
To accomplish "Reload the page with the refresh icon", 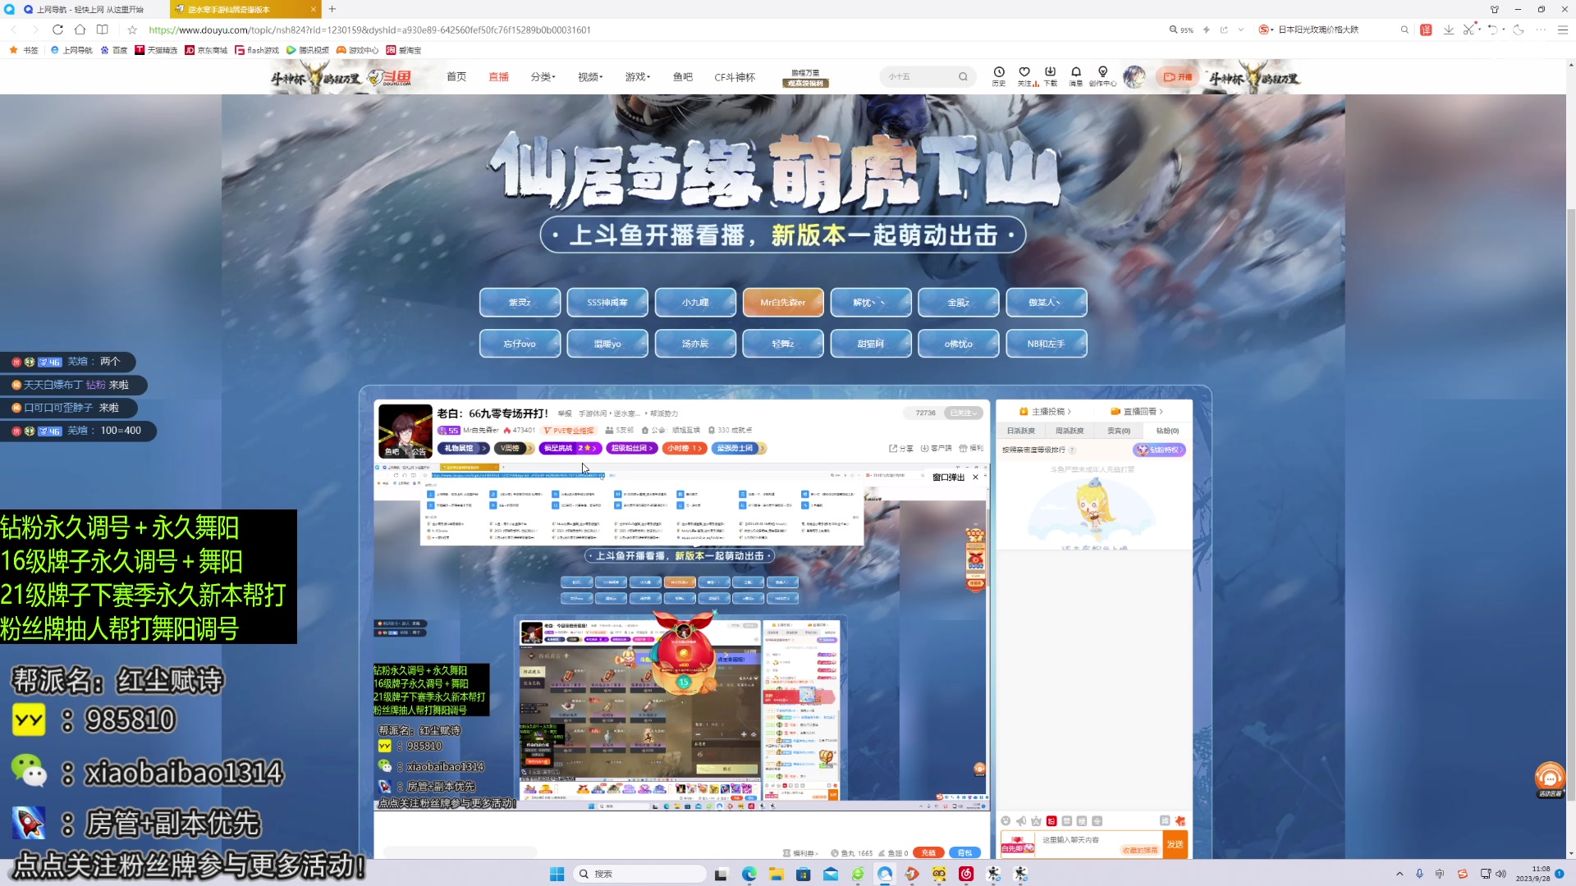I will click(x=57, y=30).
